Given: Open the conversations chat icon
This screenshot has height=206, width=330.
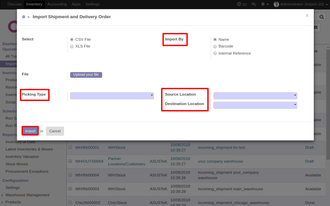Looking at the screenshot, I should tap(254, 4).
